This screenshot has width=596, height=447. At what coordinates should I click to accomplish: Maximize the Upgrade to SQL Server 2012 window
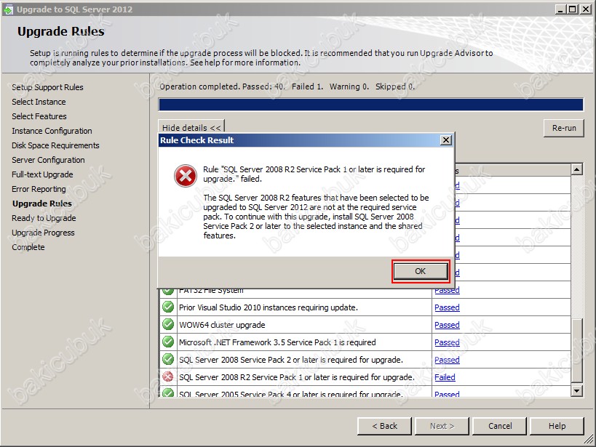click(x=573, y=9)
